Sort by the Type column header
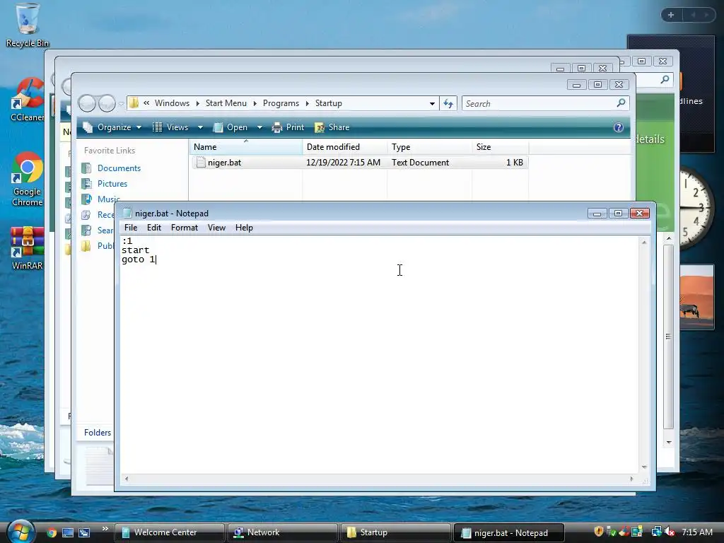The image size is (724, 543). click(x=429, y=147)
